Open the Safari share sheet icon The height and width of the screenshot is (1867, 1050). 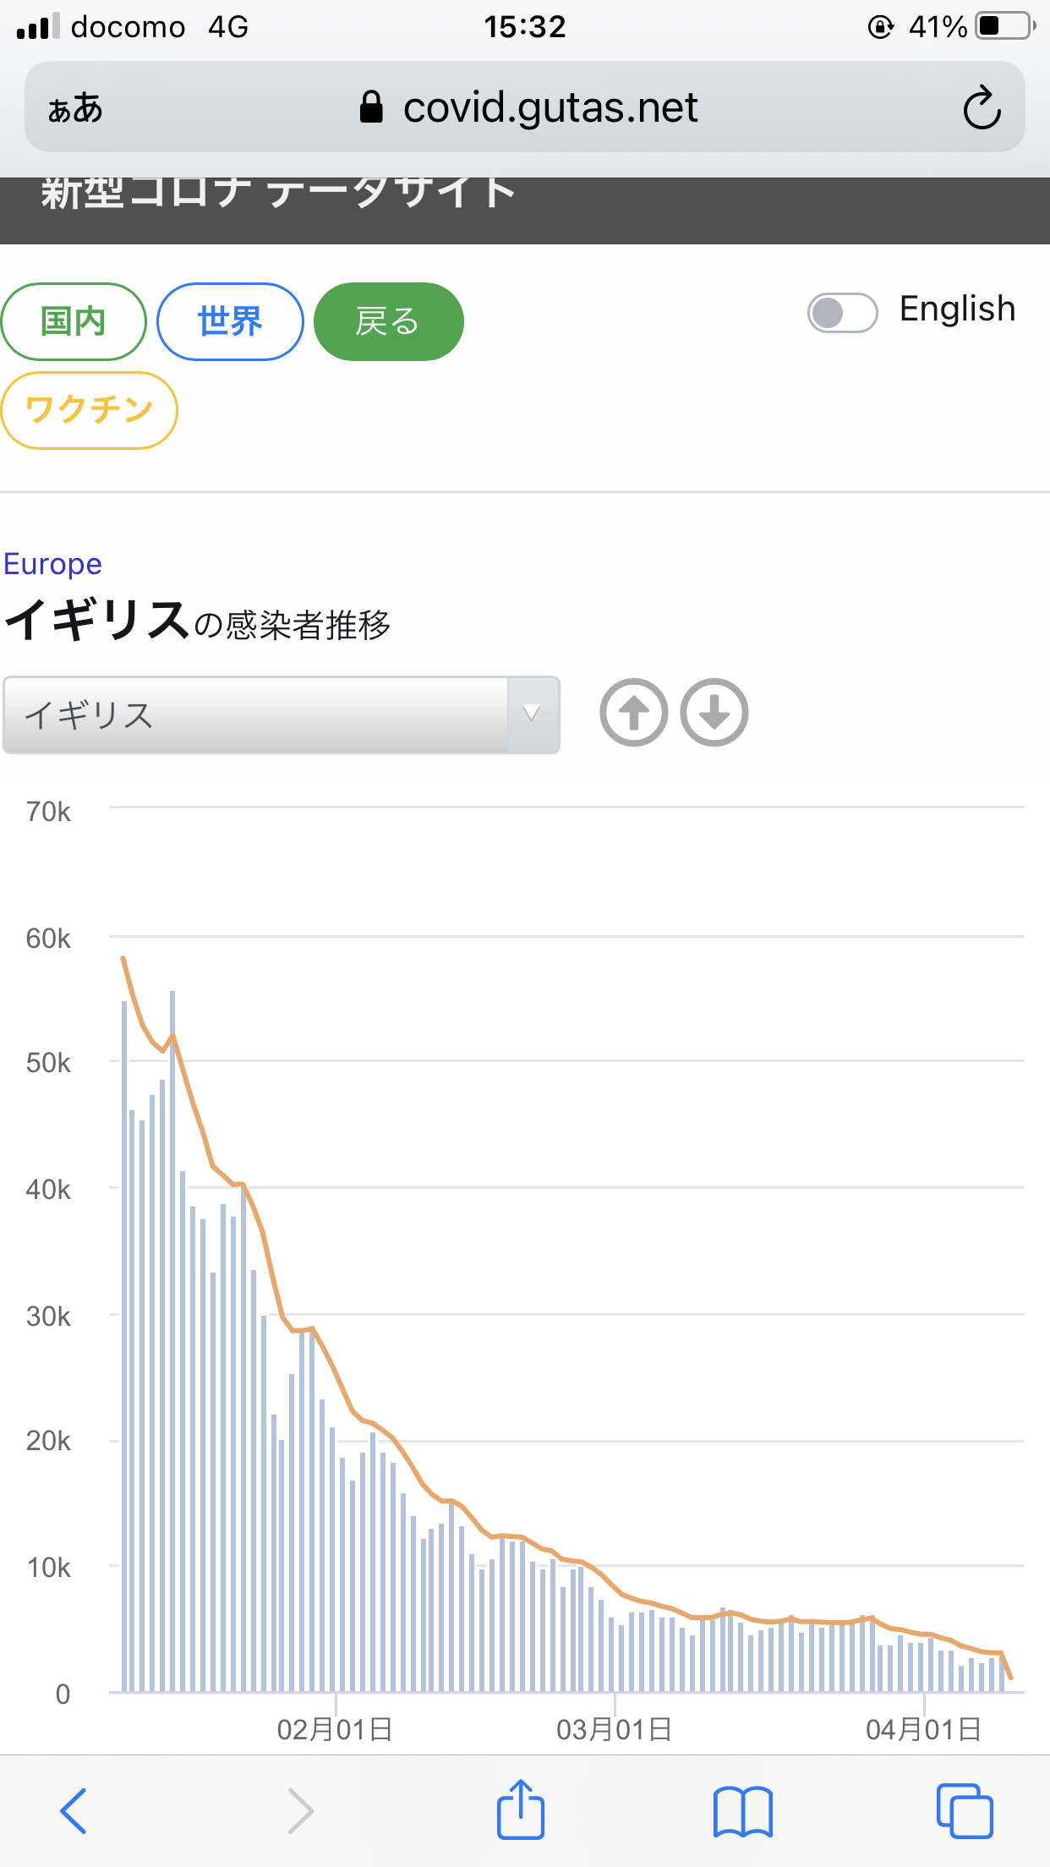520,1810
